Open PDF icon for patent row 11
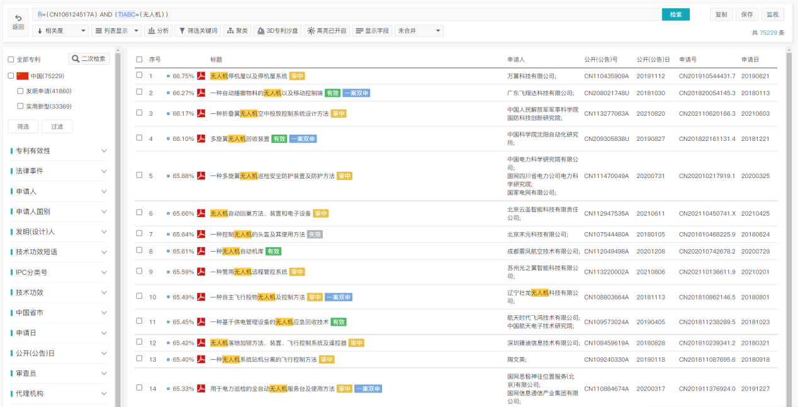Viewport: 798px width, 407px height. click(x=201, y=321)
